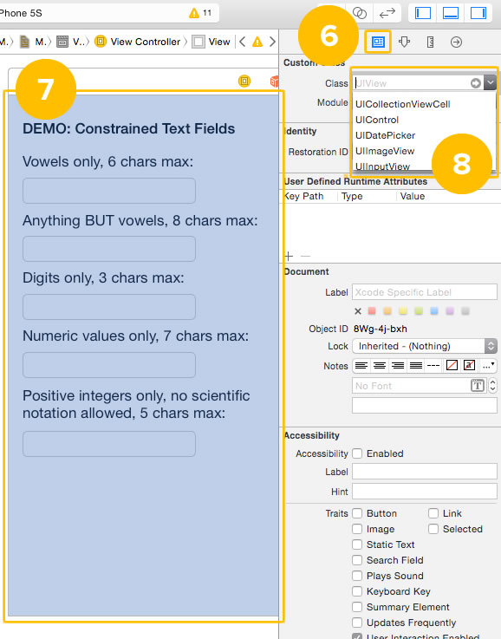The height and width of the screenshot is (639, 501).
Task: Select the red label color swatch
Action: pos(372,311)
